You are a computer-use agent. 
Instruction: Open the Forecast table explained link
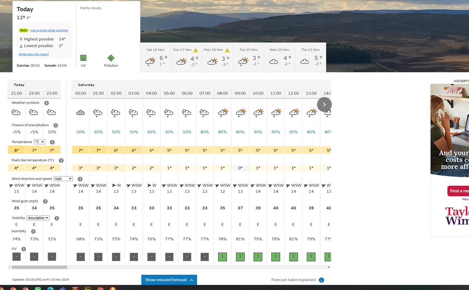click(294, 280)
